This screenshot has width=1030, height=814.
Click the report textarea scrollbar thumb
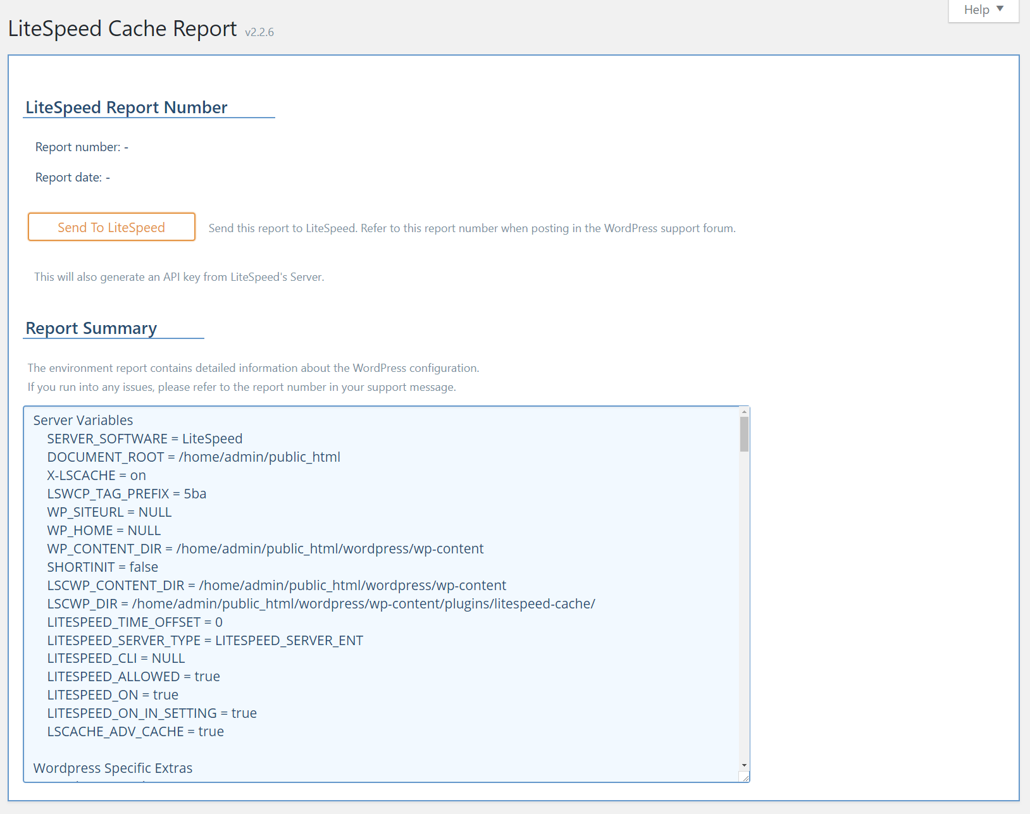(x=744, y=435)
